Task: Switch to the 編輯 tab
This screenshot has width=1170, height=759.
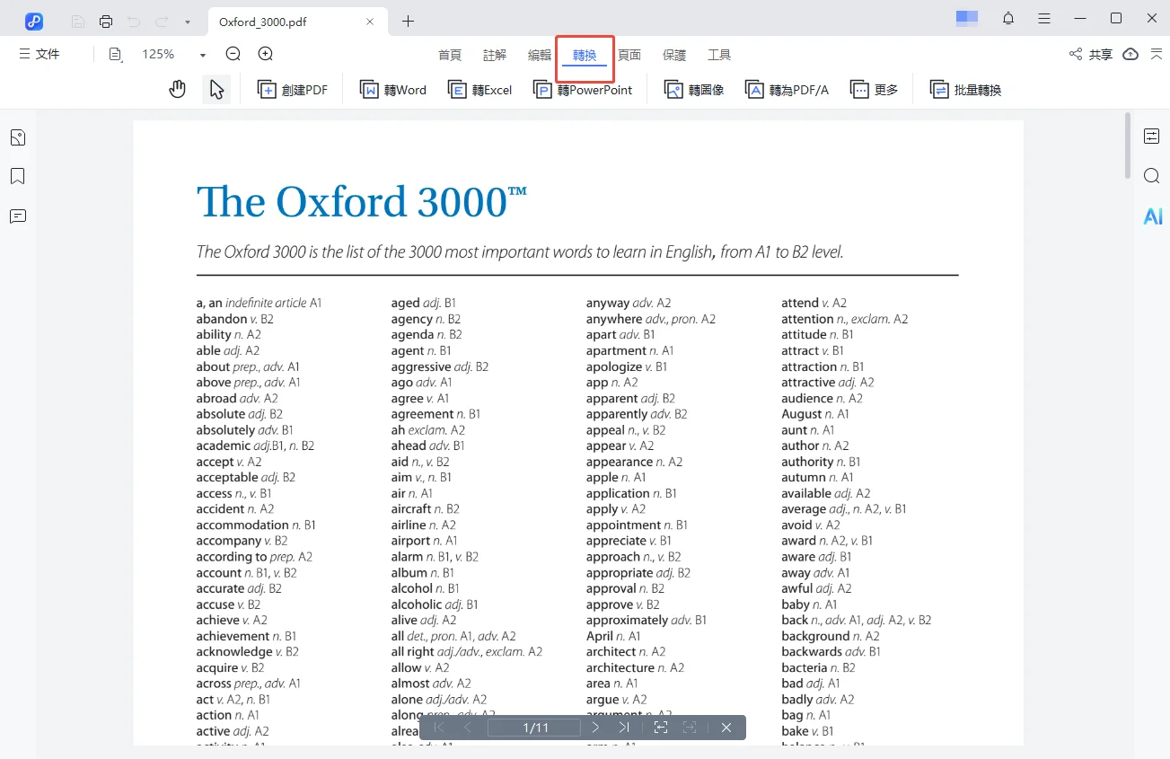Action: (x=540, y=55)
